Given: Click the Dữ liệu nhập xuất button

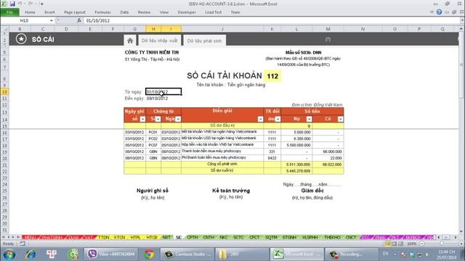Looking at the screenshot, I should point(160,41).
